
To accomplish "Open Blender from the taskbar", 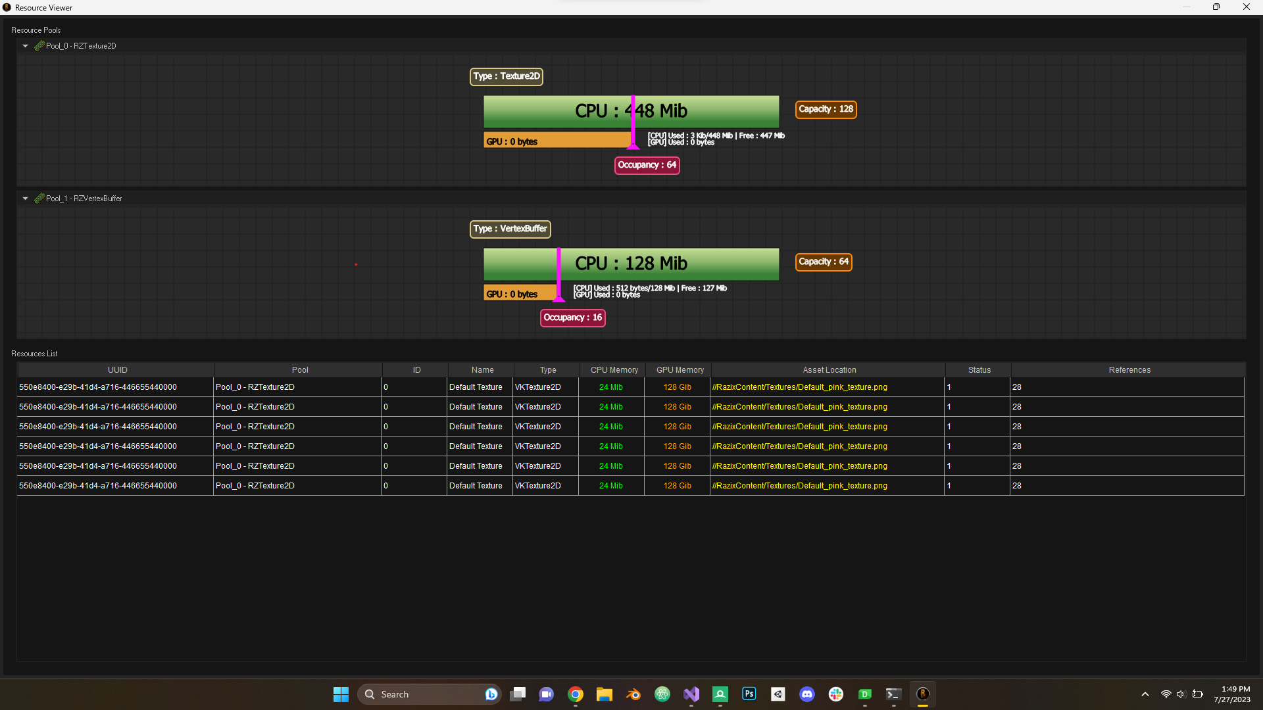I will point(633,694).
